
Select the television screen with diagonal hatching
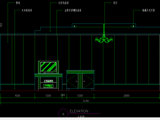pyautogui.click(x=48, y=67)
